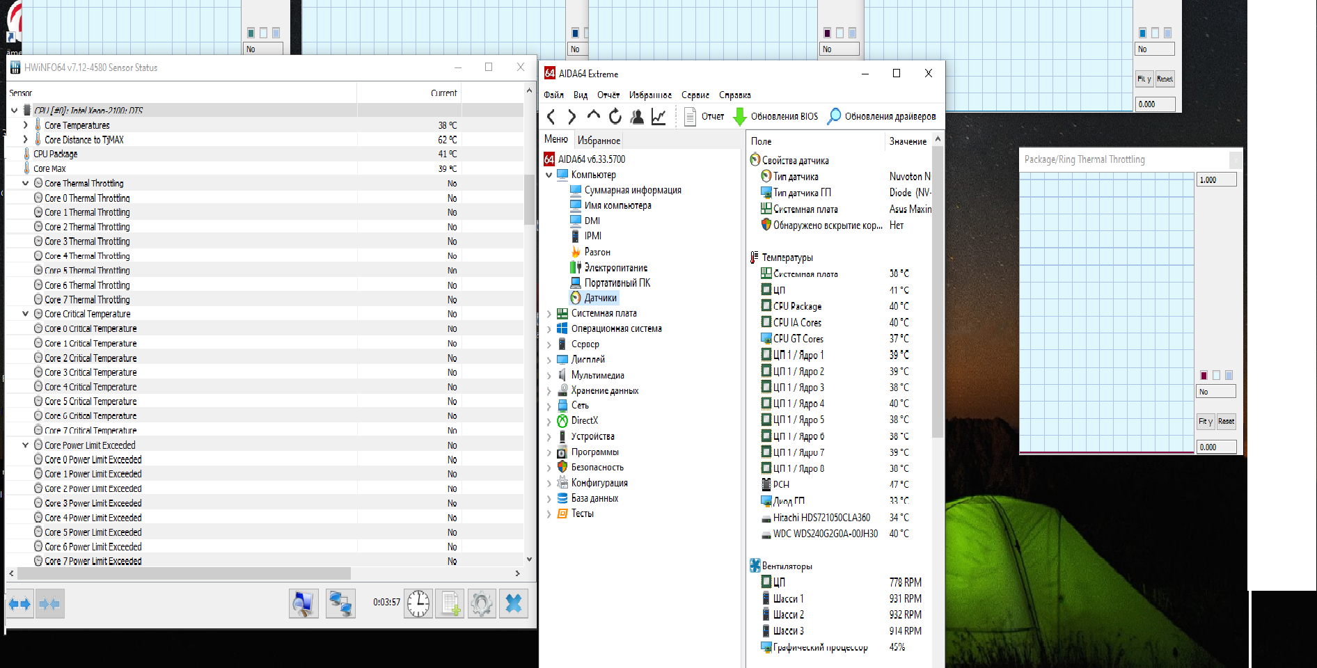Image resolution: width=1317 pixels, height=668 pixels.
Task: Select Разгон in AIDA64 tree
Action: coord(597,252)
